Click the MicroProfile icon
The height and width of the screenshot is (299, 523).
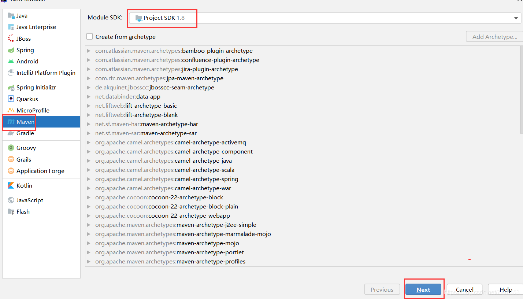pos(11,110)
